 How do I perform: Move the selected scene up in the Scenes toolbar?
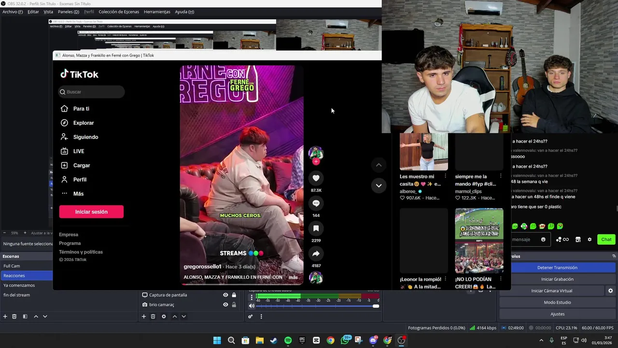pos(36,317)
